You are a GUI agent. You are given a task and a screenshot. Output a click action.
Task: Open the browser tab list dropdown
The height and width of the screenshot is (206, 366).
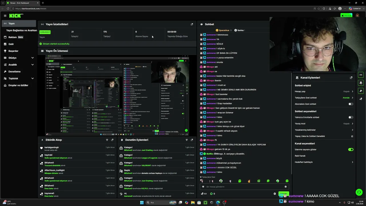3,3
